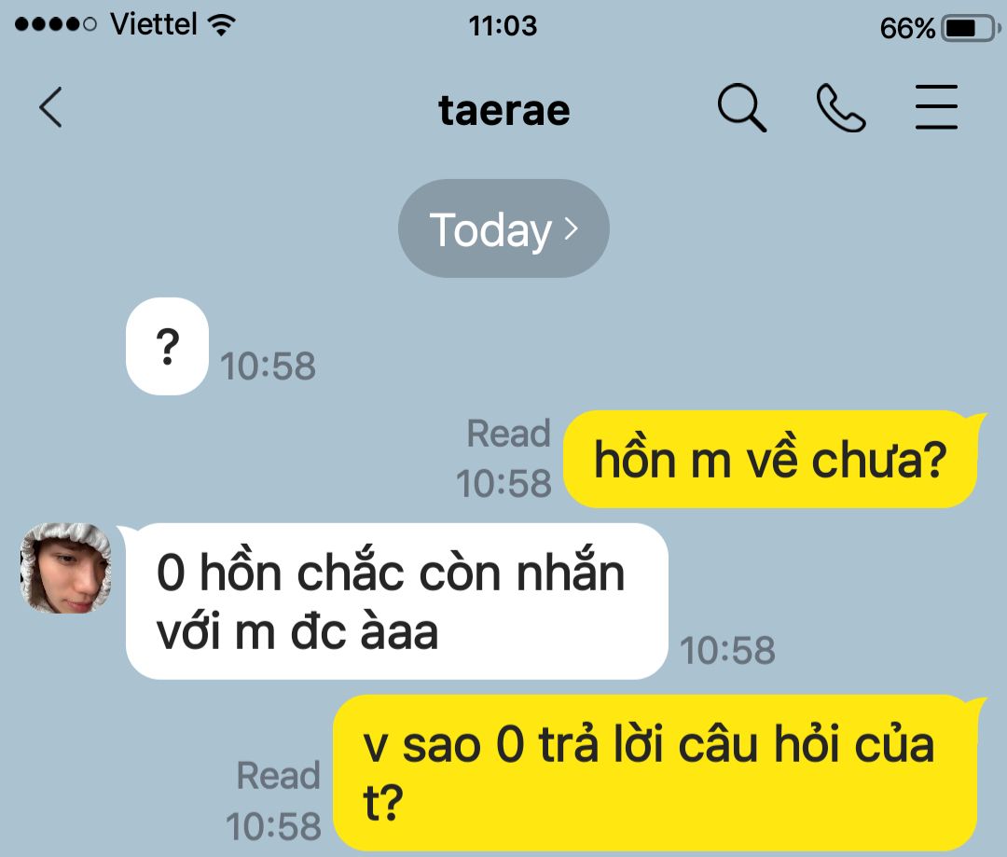The height and width of the screenshot is (857, 1007).
Task: Tap the battery indicator icon
Action: [x=971, y=29]
